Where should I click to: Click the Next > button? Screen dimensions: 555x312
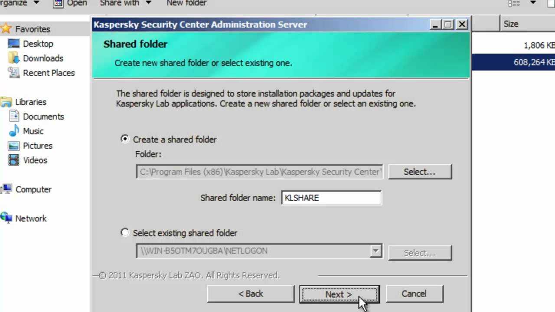pos(339,294)
